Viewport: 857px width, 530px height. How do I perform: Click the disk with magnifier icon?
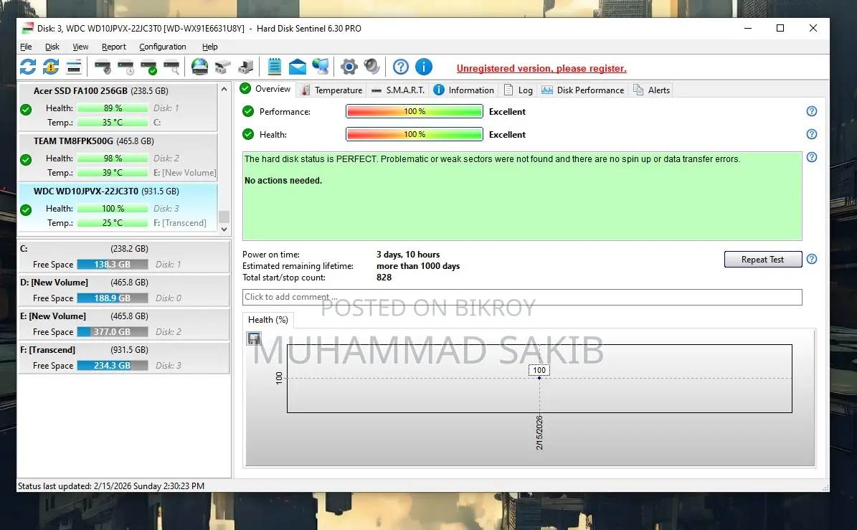click(171, 67)
